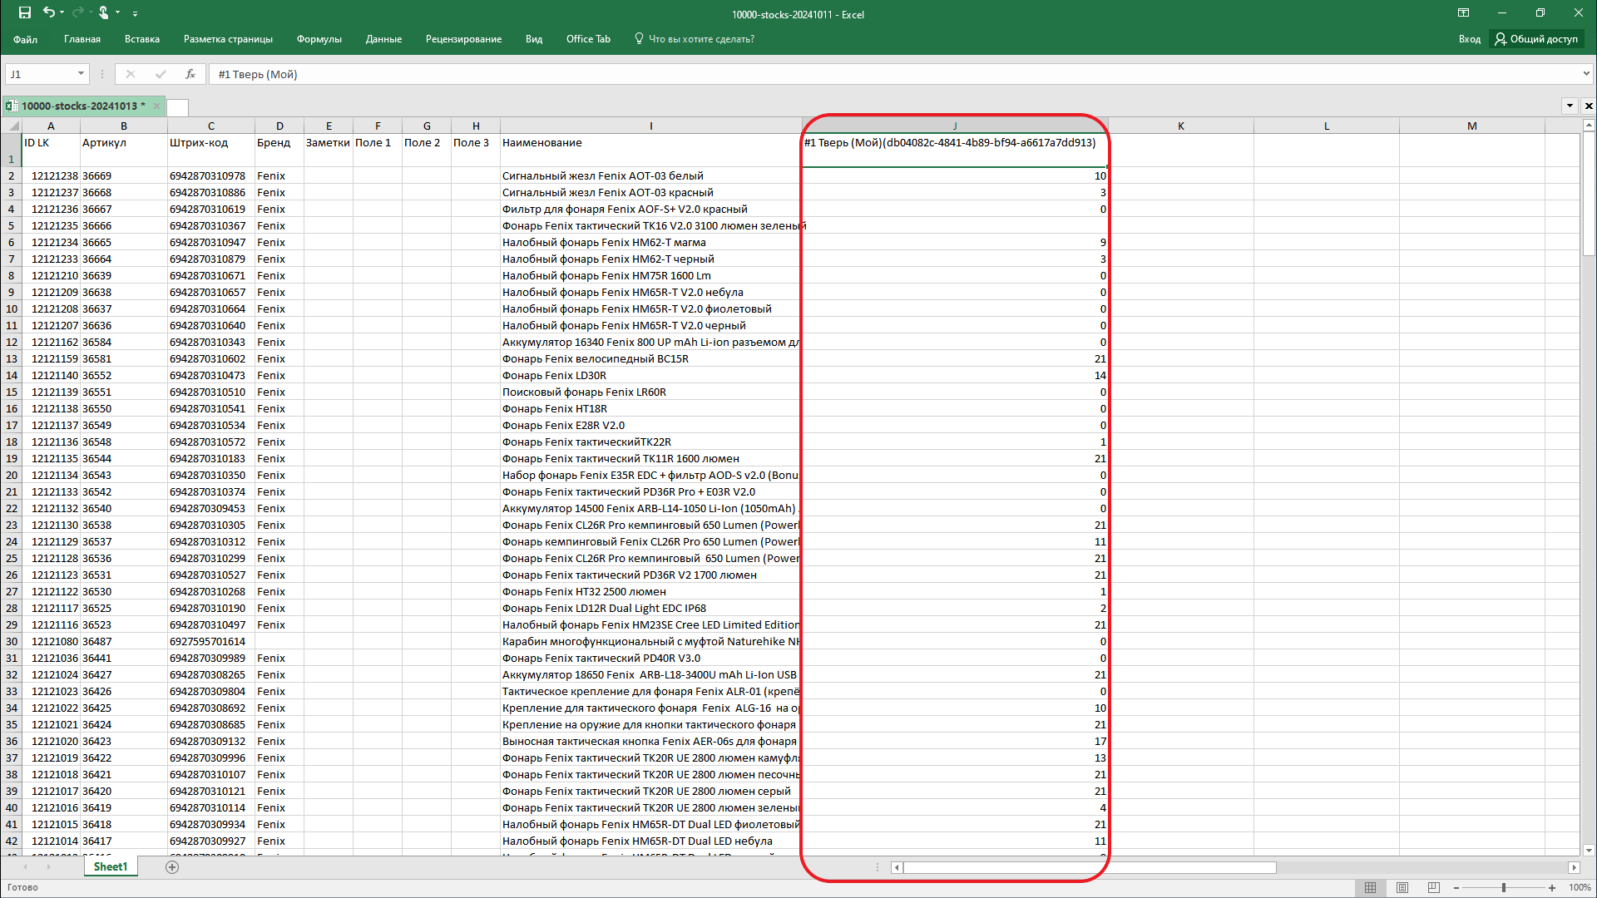Click the Что вы хотите сделать search field

pyautogui.click(x=701, y=39)
